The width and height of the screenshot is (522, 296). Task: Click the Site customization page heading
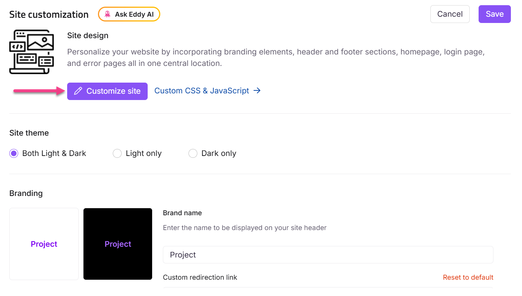[49, 14]
